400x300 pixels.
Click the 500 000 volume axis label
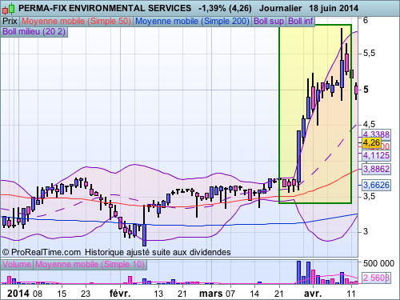(378, 263)
